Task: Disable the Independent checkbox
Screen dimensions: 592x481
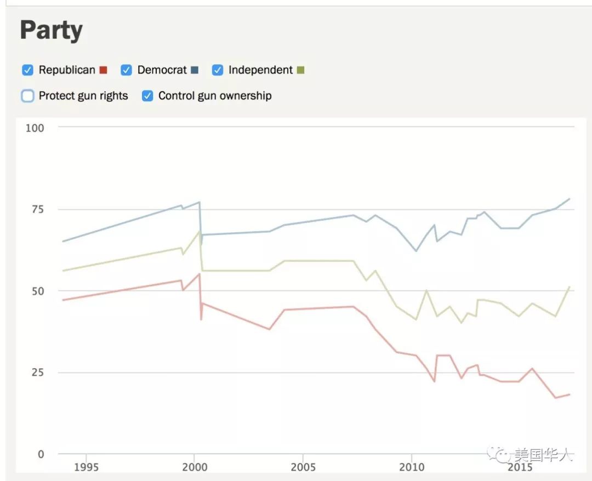Action: (x=218, y=70)
